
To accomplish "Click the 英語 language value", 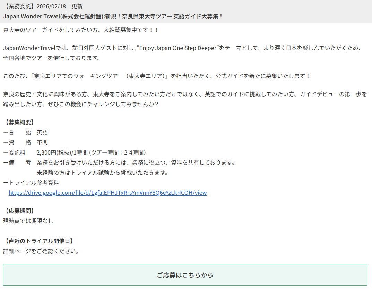I will point(42,132).
